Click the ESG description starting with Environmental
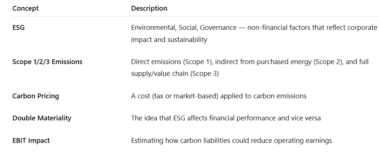379x155 pixels. tap(254, 34)
